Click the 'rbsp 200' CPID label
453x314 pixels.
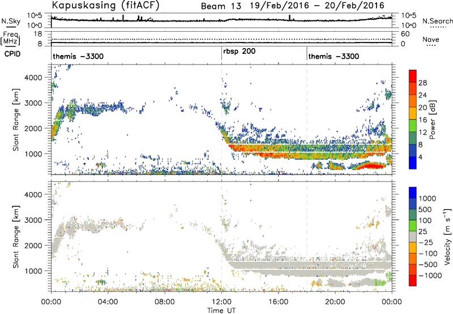[x=239, y=52]
